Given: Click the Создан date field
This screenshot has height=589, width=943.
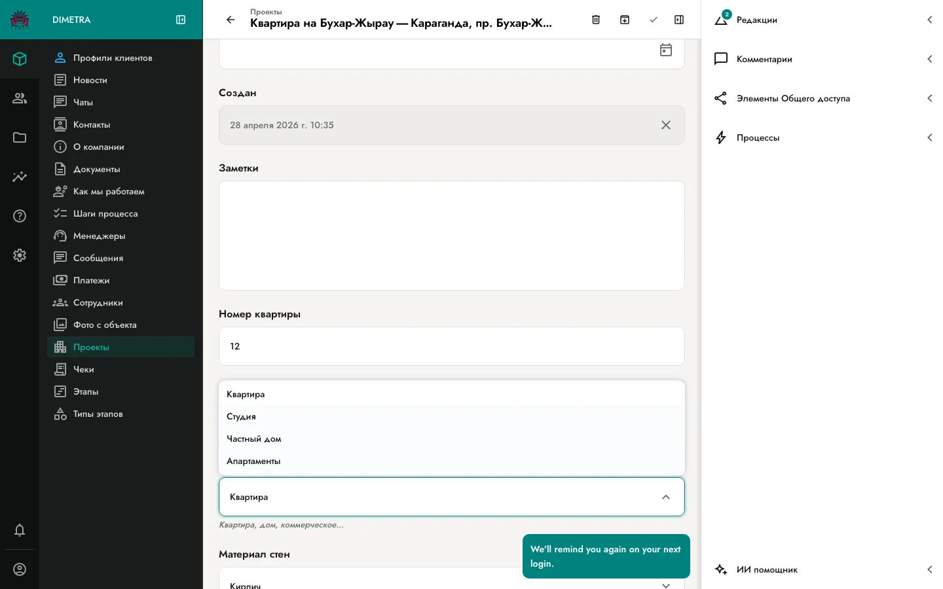Looking at the screenshot, I should click(452, 125).
